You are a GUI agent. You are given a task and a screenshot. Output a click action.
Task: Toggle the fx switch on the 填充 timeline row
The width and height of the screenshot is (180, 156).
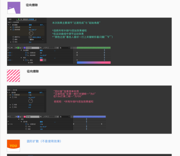8,57
